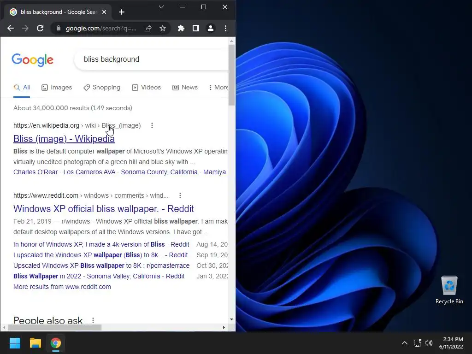Click More results from www.reddit.com
The width and height of the screenshot is (472, 354).
[62, 287]
